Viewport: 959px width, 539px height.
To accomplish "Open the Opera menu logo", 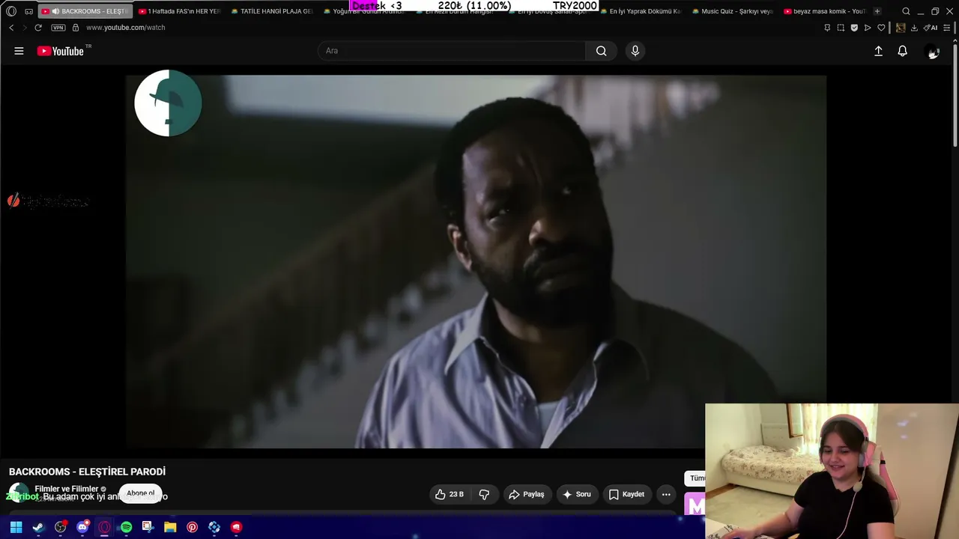I will coord(11,11).
